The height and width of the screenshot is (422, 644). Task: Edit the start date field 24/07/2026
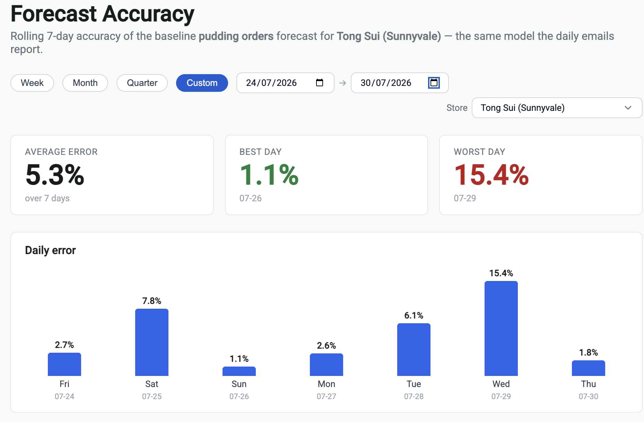coord(285,83)
